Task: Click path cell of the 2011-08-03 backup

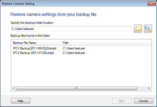Action: pyautogui.click(x=74, y=48)
